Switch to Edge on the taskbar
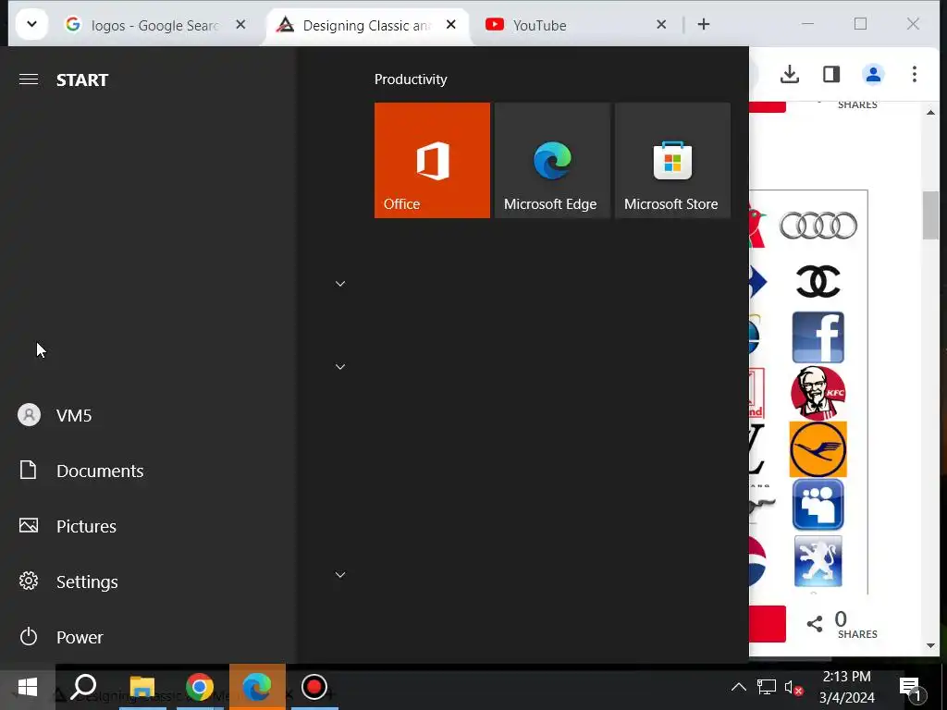947x710 pixels. click(257, 687)
